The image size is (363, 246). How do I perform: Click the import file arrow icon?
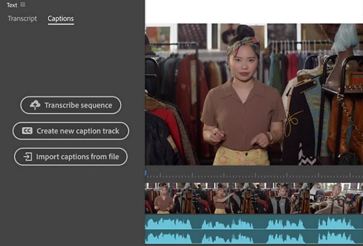click(28, 157)
